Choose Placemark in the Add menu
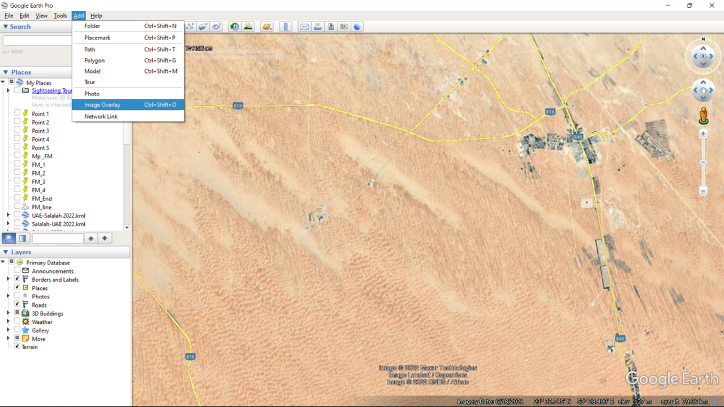This screenshot has height=407, width=724. pos(128,37)
